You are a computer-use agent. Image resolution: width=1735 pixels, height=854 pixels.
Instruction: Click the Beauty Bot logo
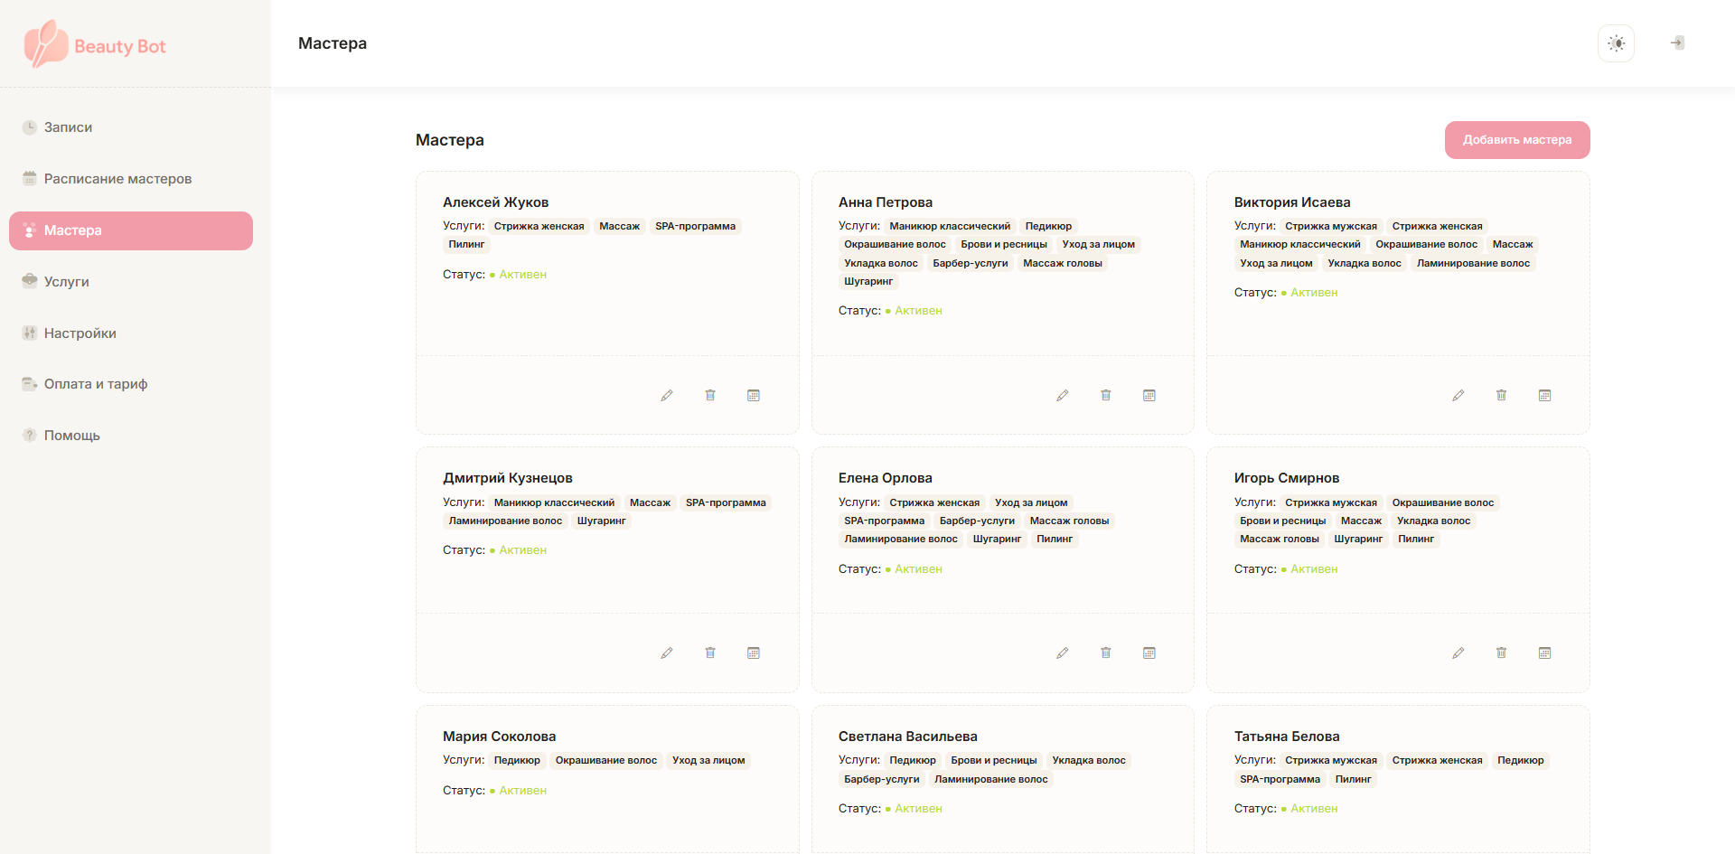95,45
